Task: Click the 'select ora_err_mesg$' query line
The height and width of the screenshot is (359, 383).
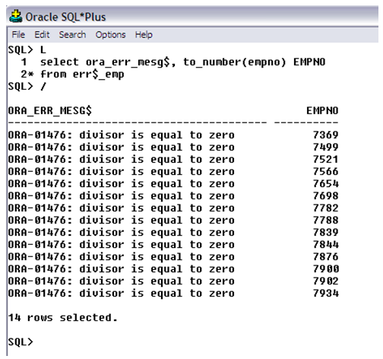Action: (x=173, y=62)
